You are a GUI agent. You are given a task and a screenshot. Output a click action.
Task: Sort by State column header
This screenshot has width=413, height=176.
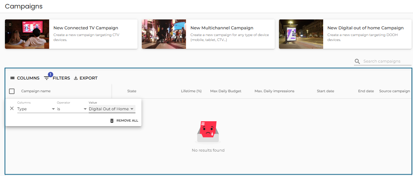coord(132,91)
